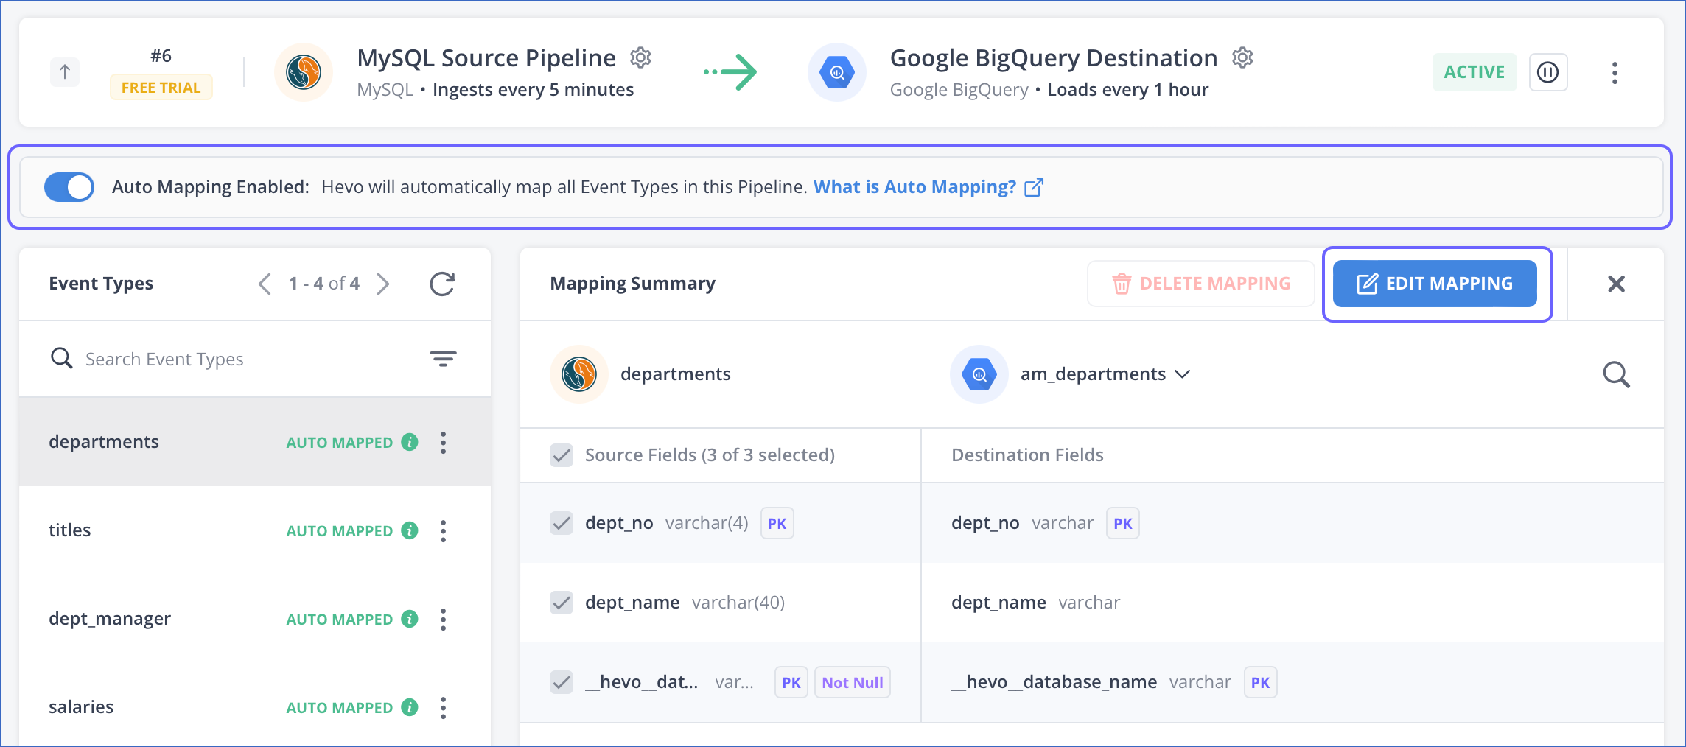Open the titles row kebab menu
The width and height of the screenshot is (1686, 747).
pyautogui.click(x=443, y=530)
